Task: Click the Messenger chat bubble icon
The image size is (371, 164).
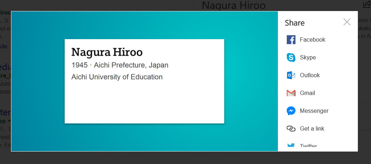Action: coord(291,111)
